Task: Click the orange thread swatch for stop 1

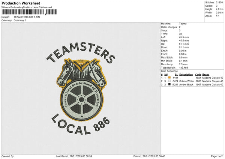Action: (169, 78)
